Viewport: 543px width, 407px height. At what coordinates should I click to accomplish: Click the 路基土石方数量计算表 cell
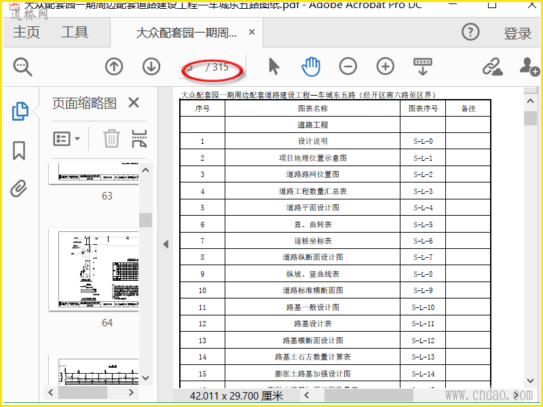[x=313, y=357]
